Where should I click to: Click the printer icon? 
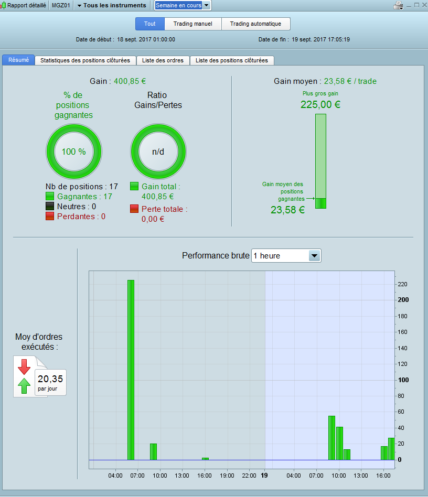pos(398,5)
